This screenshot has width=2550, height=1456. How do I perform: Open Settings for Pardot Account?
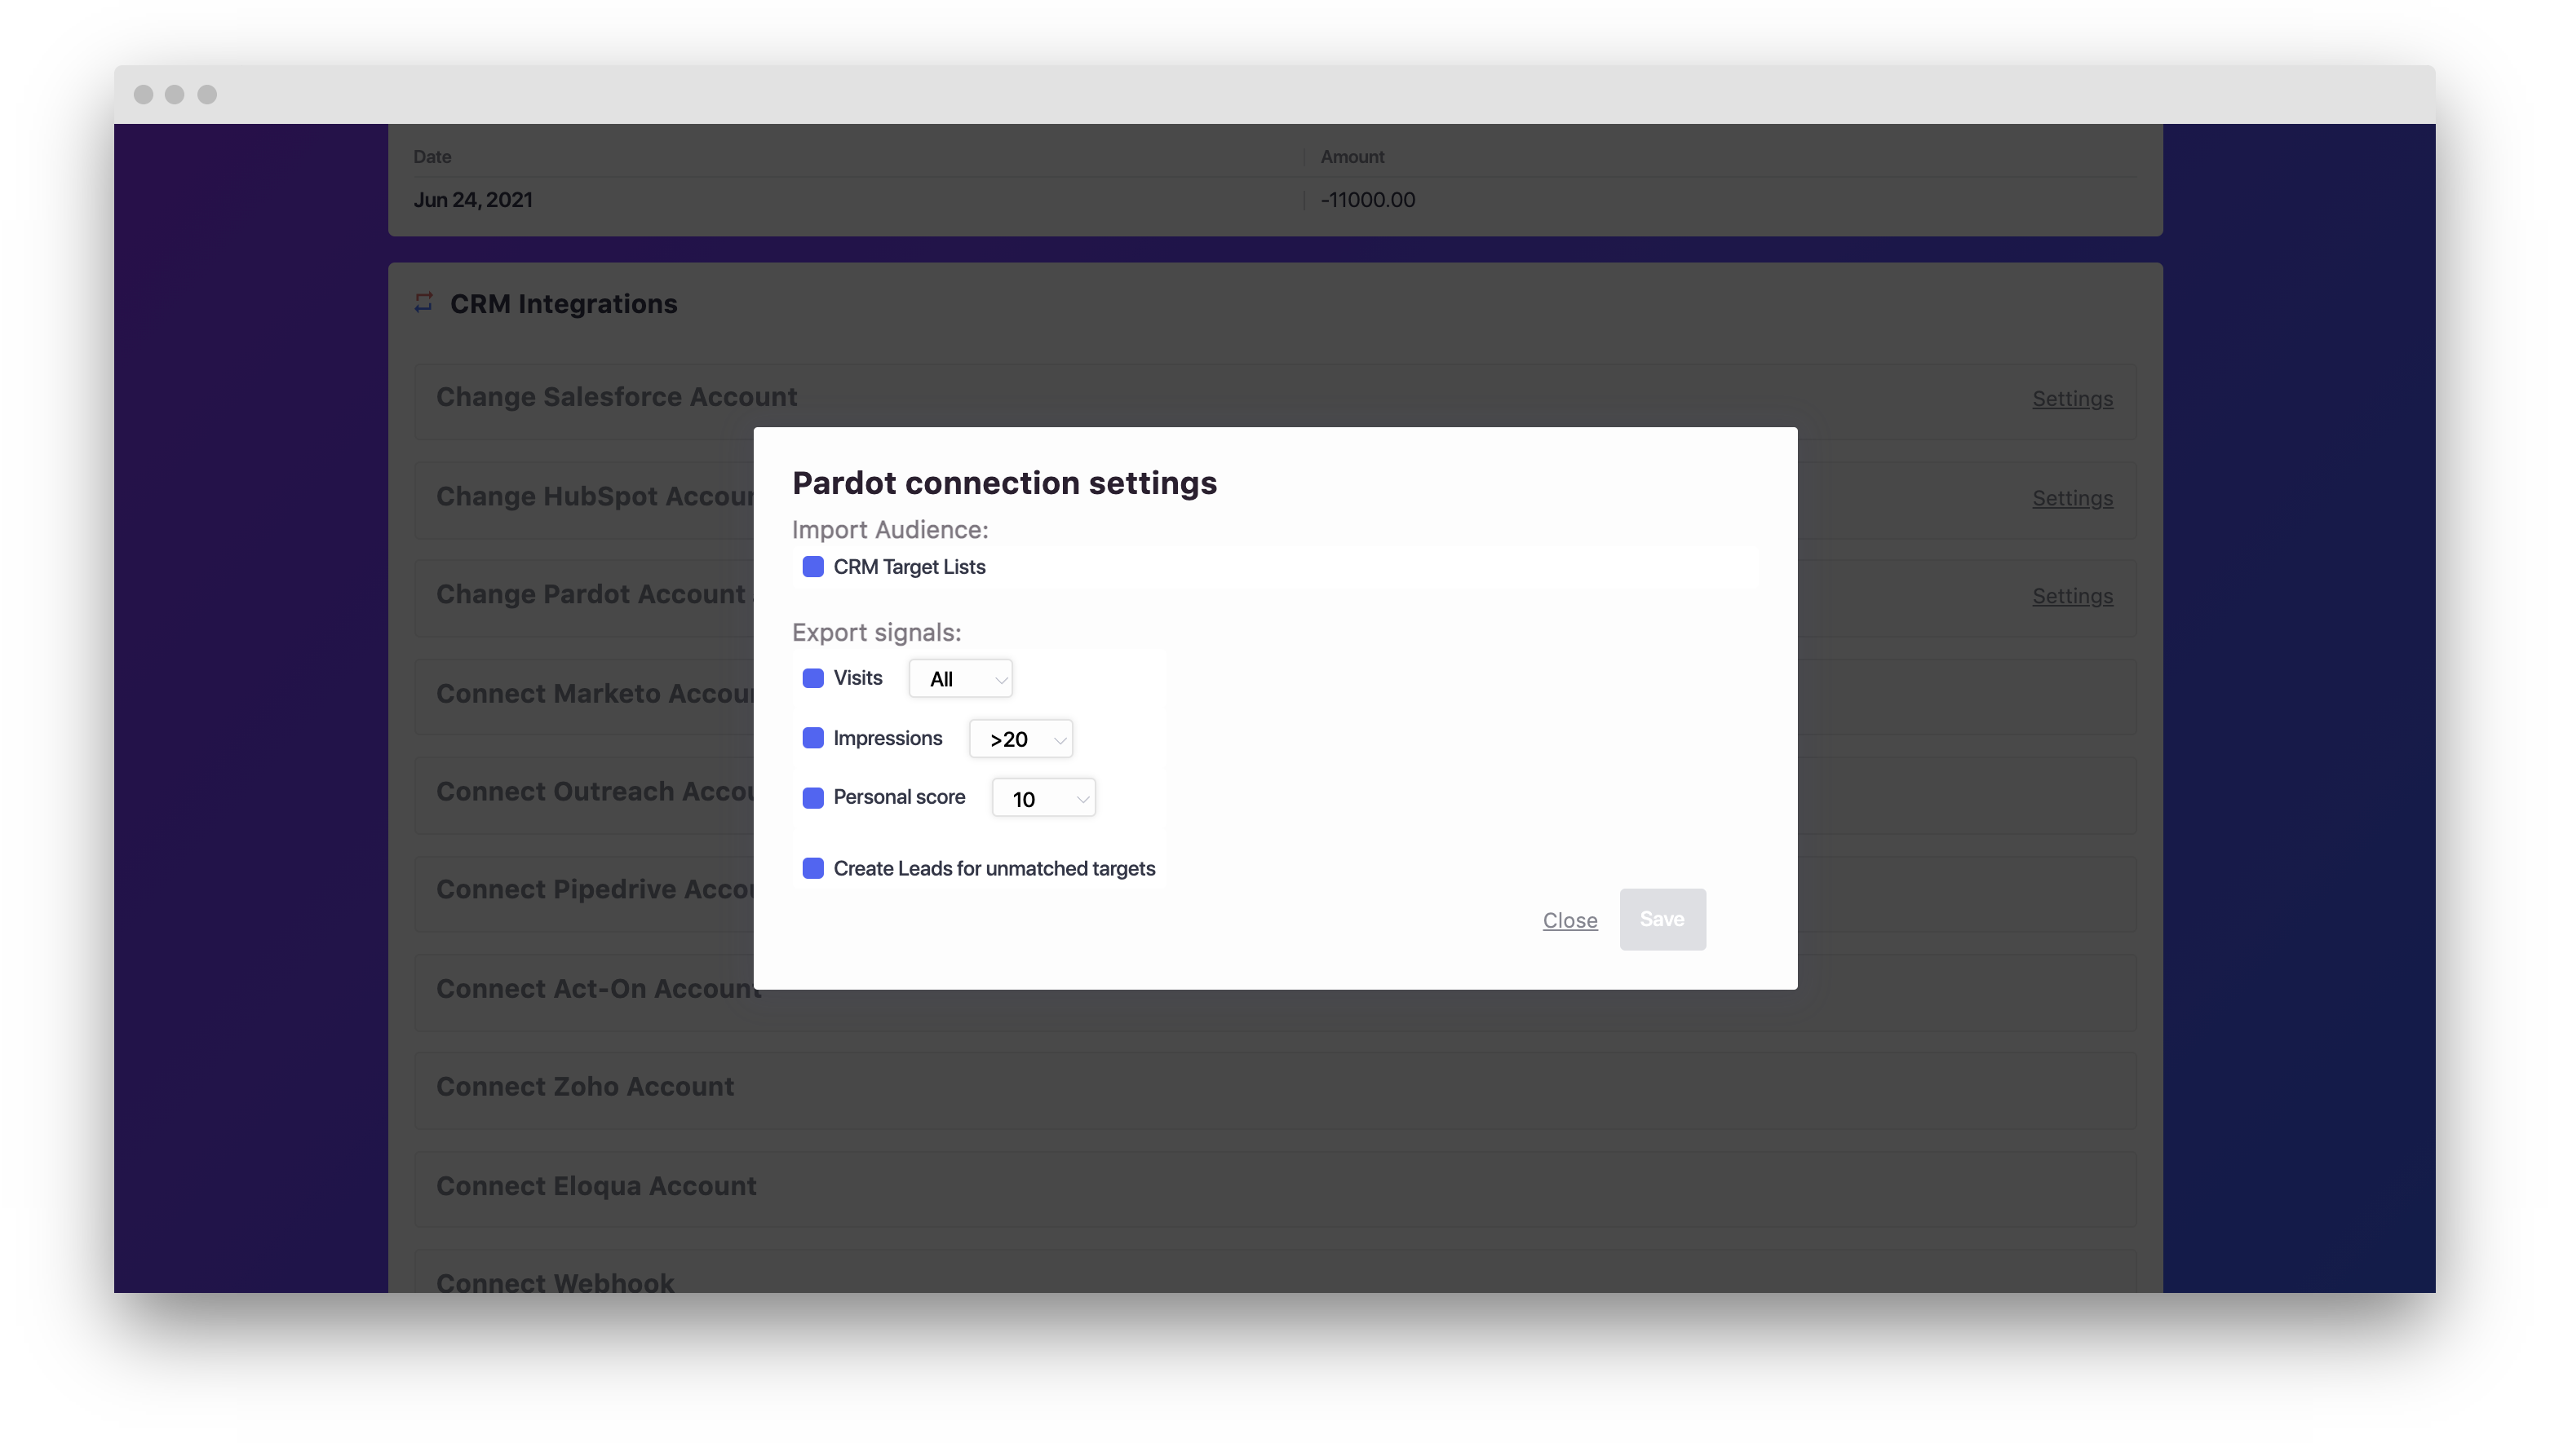[x=2072, y=596]
